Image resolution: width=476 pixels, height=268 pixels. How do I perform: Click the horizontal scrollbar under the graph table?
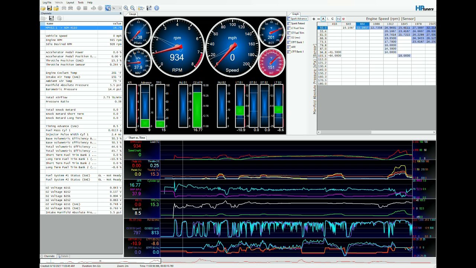pyautogui.click(x=376, y=132)
